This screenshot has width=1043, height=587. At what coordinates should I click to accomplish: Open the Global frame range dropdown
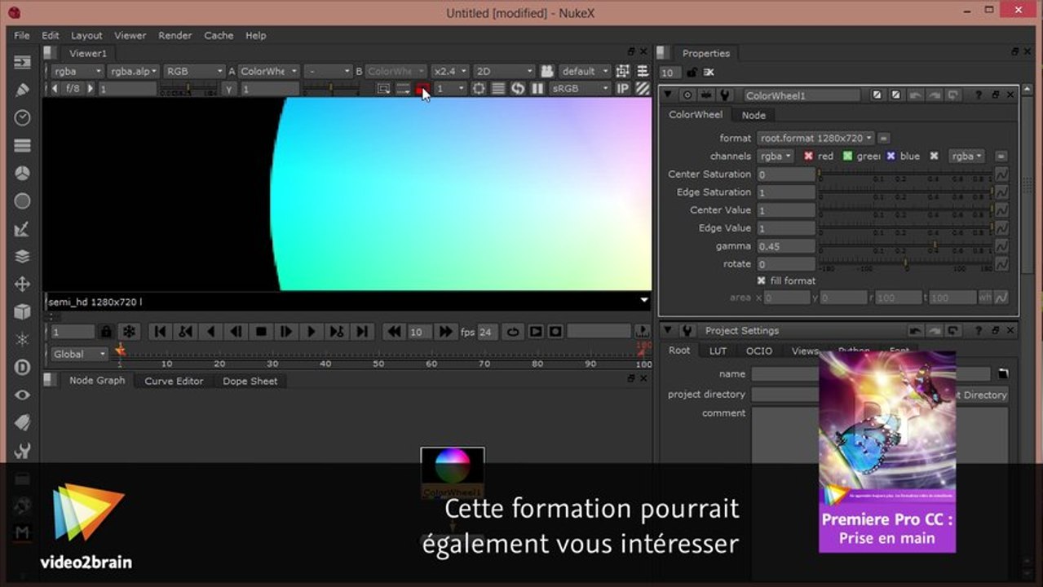point(78,354)
